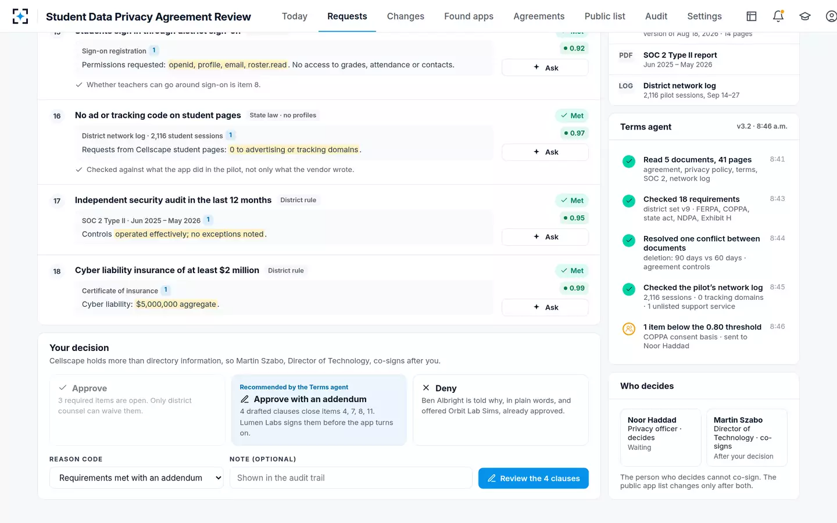Click Martin Szabo co-signer card
Viewport: 837px width, 523px height.
pos(746,438)
